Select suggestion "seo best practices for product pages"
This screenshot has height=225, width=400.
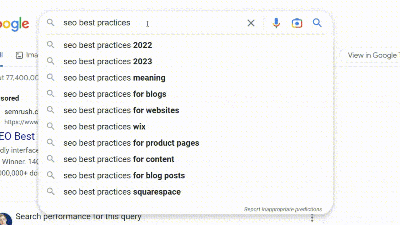tap(131, 143)
